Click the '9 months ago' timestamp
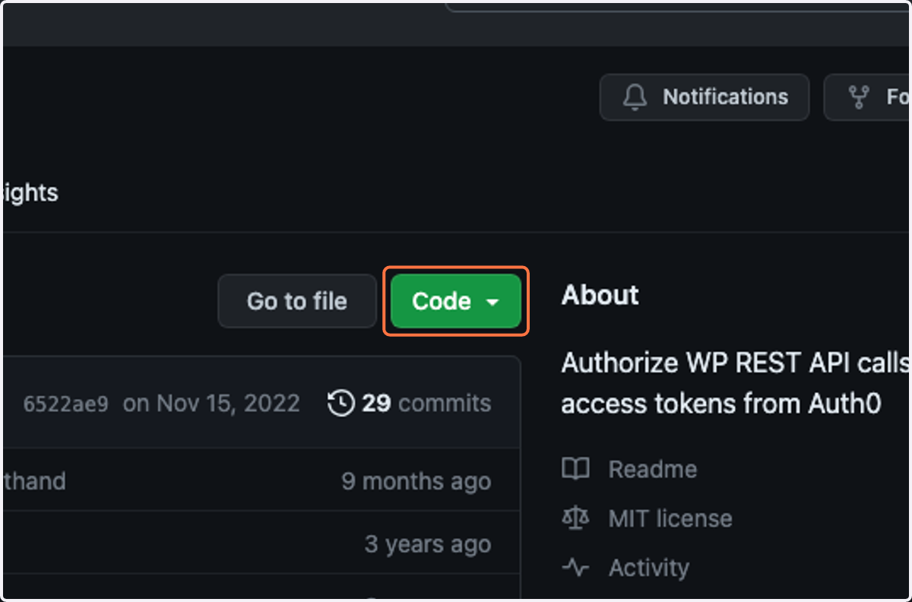 [x=416, y=481]
